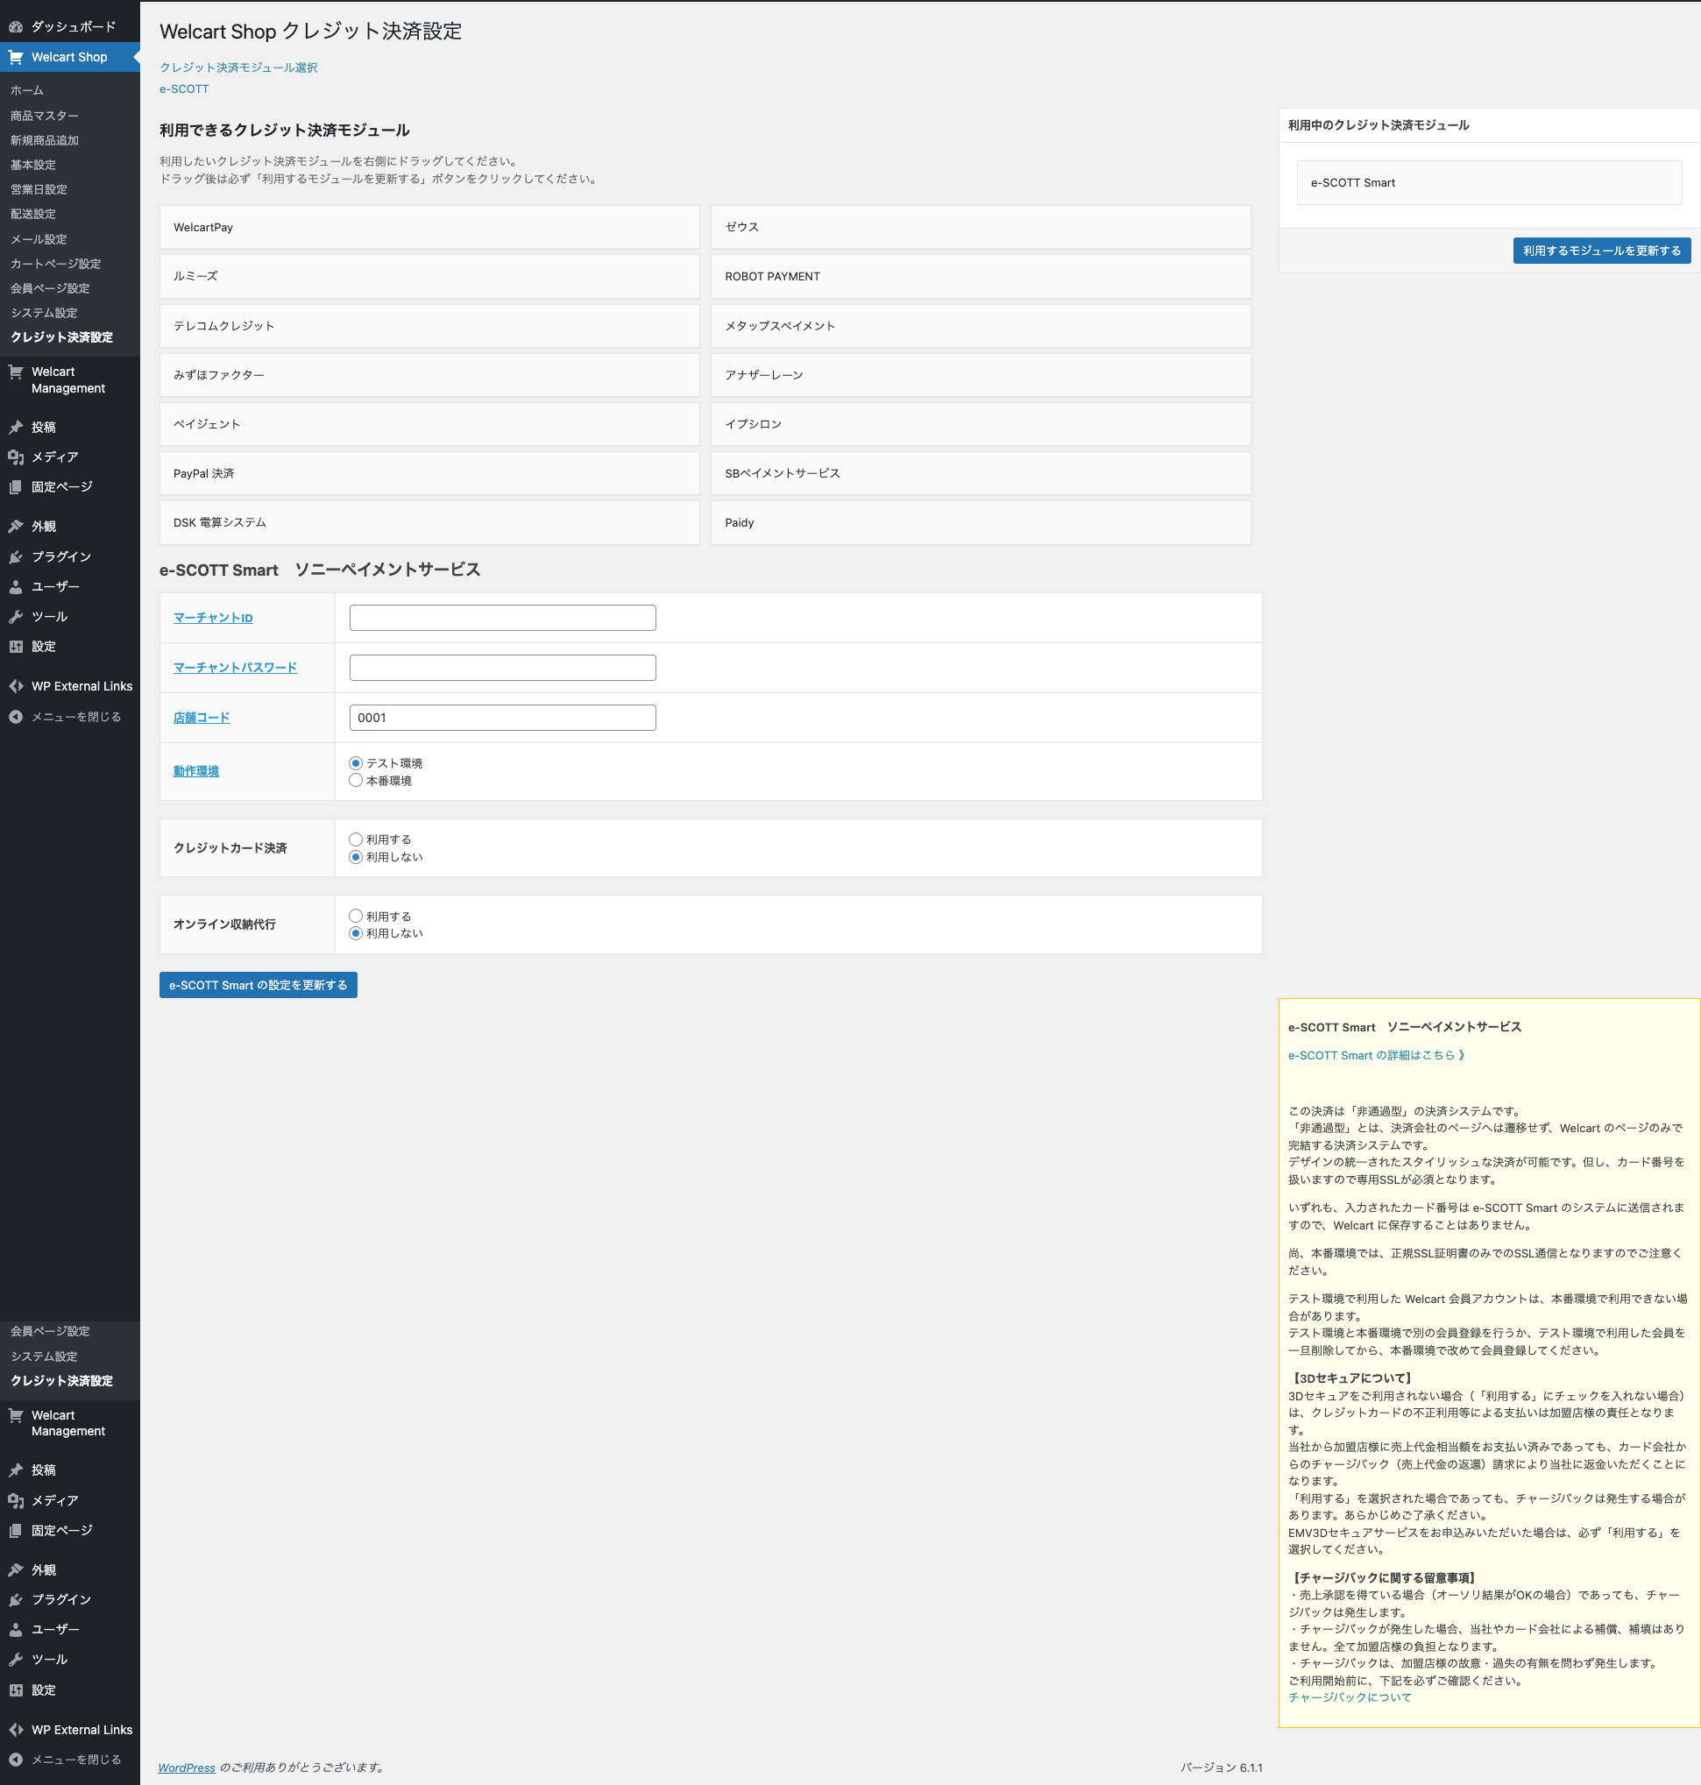Click the メタップスペイメント module card
Viewport: 1701px width, 1785px height.
click(981, 326)
